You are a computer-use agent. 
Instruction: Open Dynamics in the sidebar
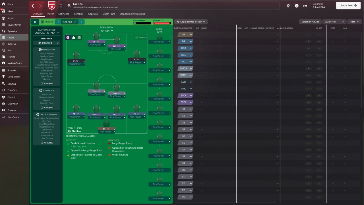tap(14, 31)
